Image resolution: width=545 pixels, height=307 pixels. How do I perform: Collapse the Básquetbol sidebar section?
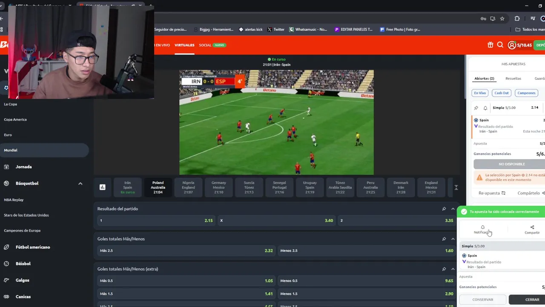pos(80,183)
